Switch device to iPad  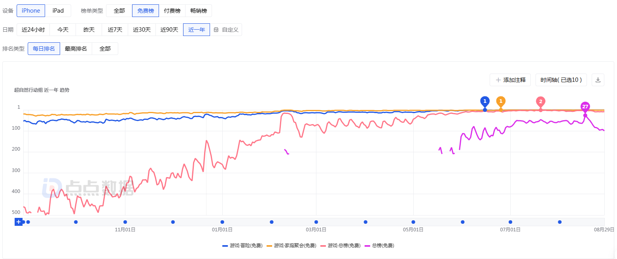pos(58,11)
